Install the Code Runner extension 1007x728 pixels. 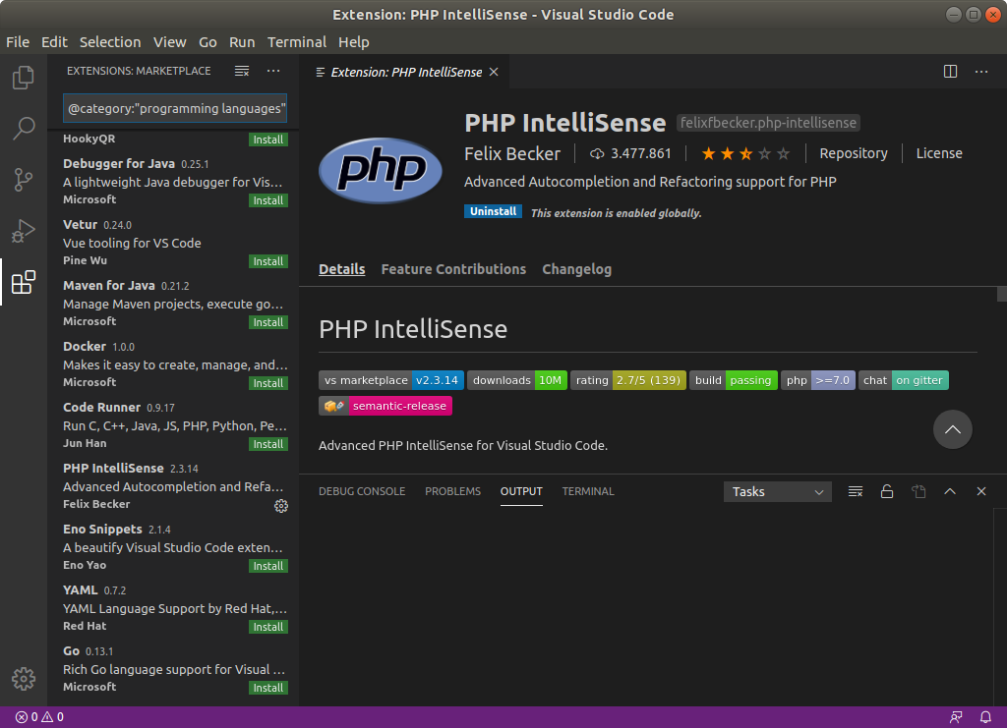coord(268,444)
